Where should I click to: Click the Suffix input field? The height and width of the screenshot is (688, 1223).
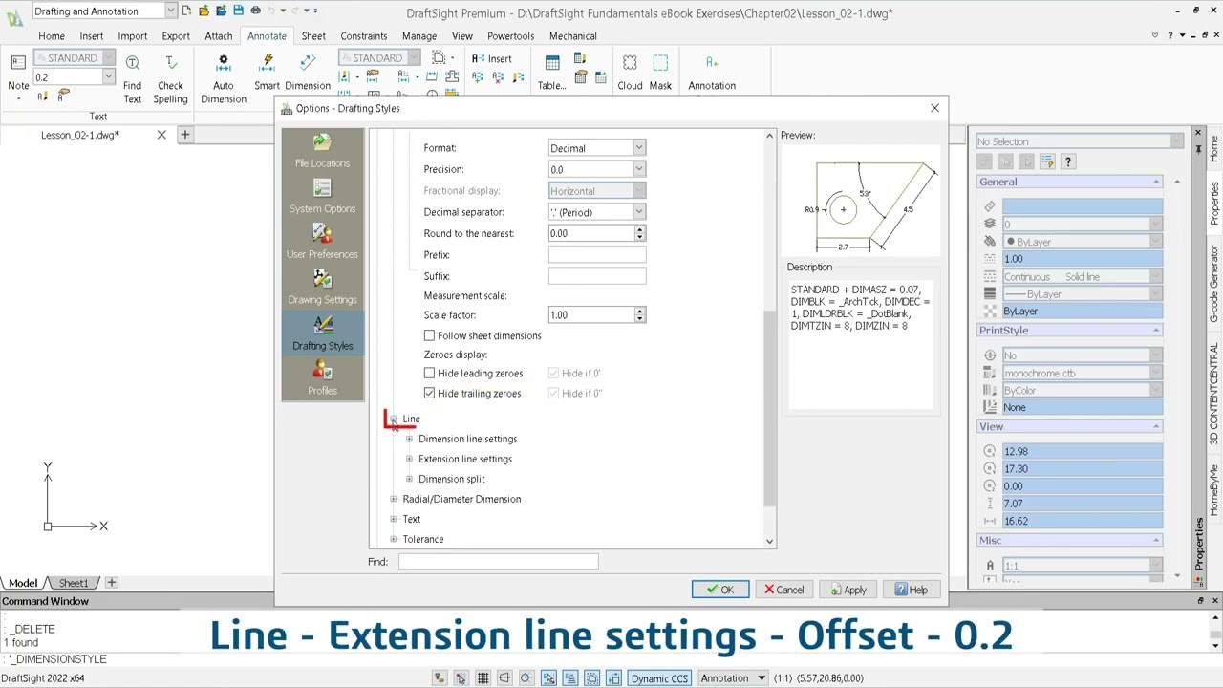597,276
